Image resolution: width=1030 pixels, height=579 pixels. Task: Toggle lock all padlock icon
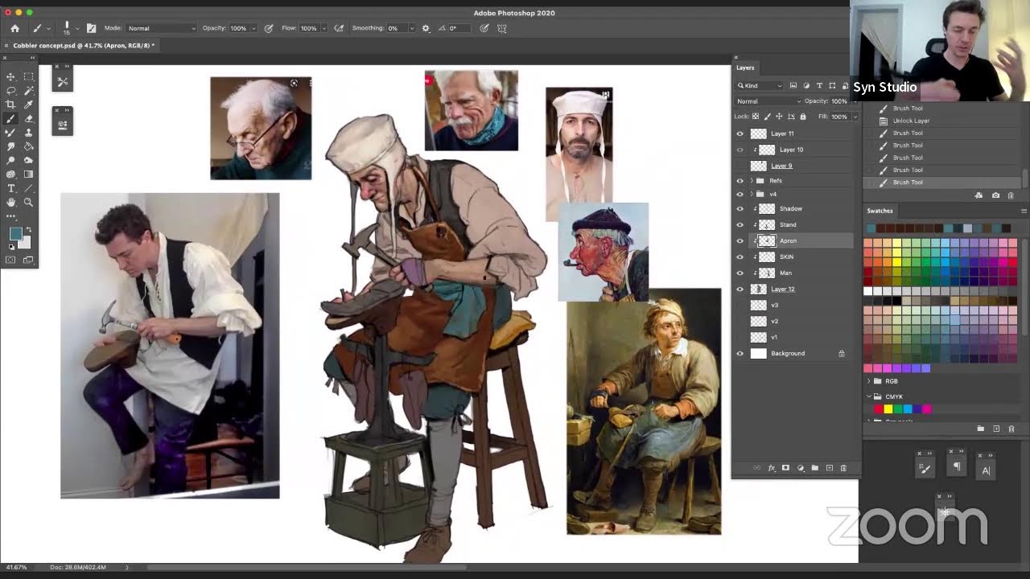[x=802, y=117]
